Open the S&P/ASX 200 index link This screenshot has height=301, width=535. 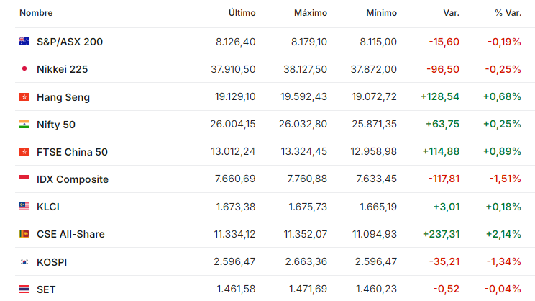pos(70,42)
